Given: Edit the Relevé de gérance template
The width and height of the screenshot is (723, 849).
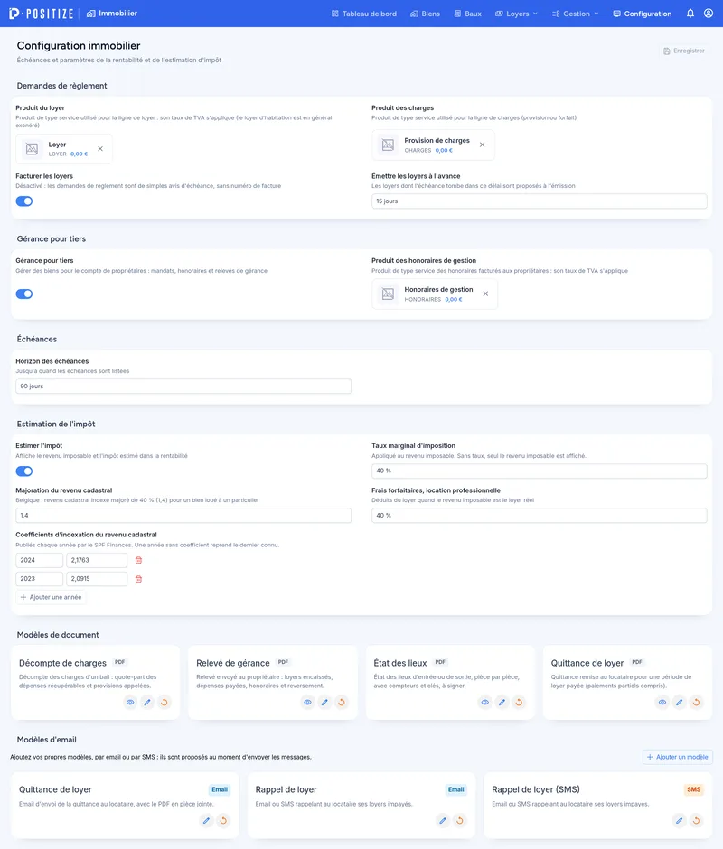Looking at the screenshot, I should (x=324, y=703).
